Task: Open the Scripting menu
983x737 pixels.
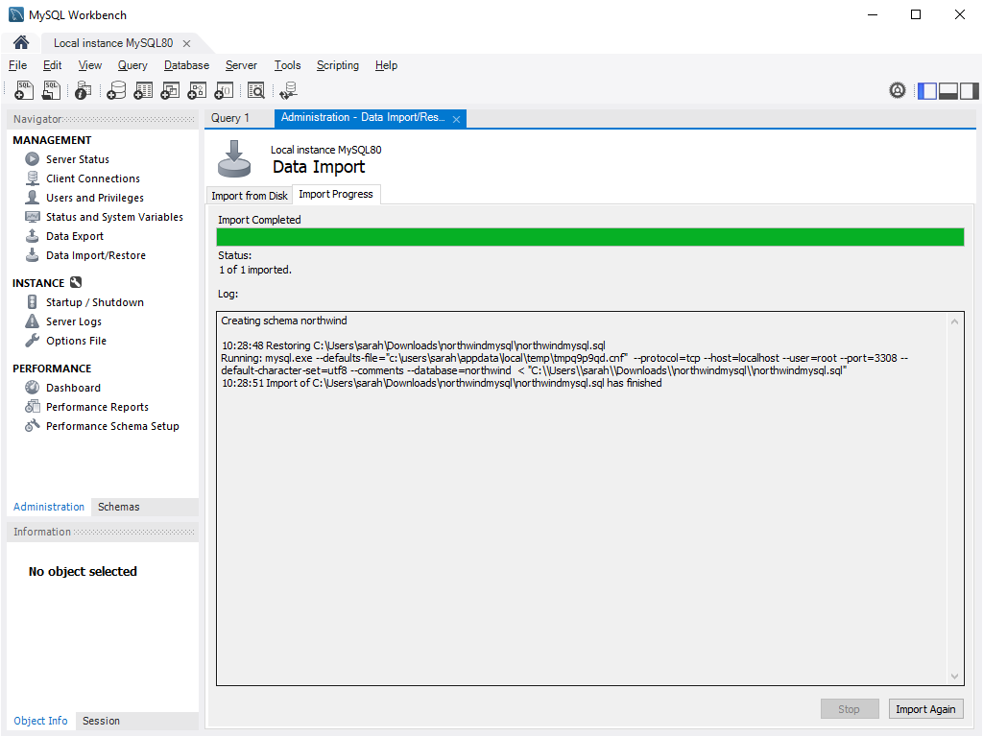Action: click(337, 65)
